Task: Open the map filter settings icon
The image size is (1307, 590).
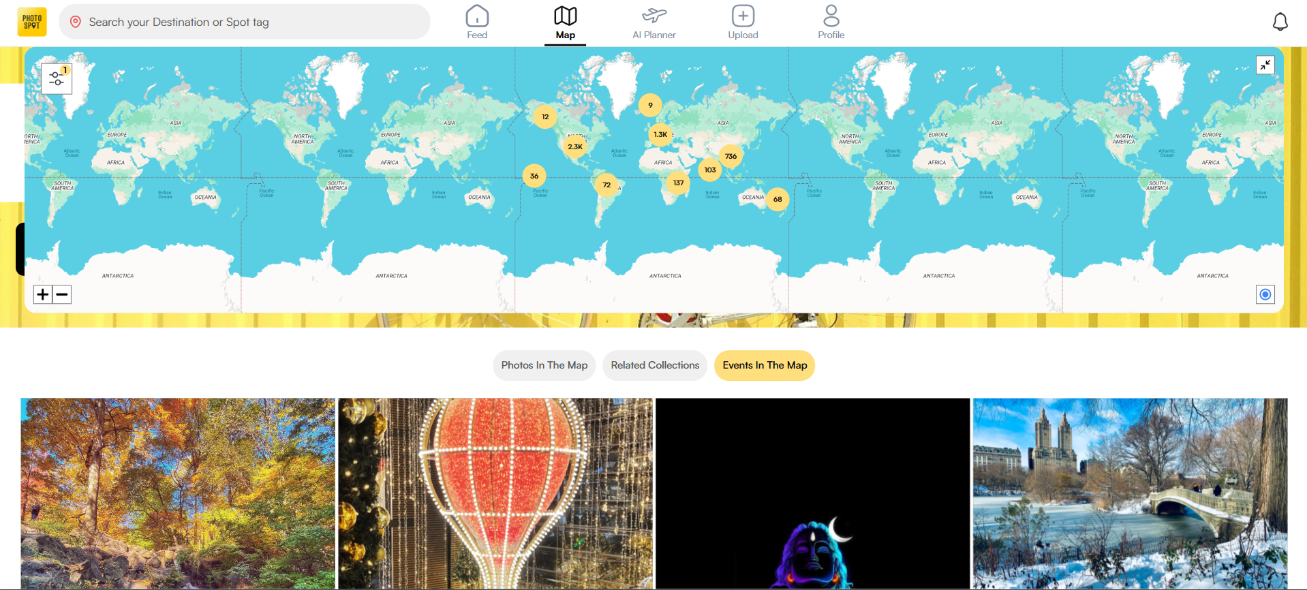Action: (57, 79)
